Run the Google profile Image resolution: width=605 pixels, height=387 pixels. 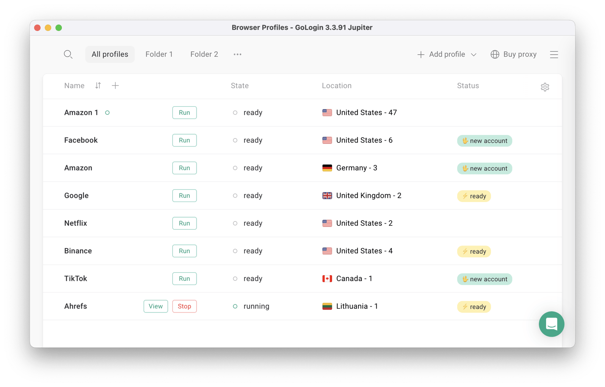pos(184,196)
